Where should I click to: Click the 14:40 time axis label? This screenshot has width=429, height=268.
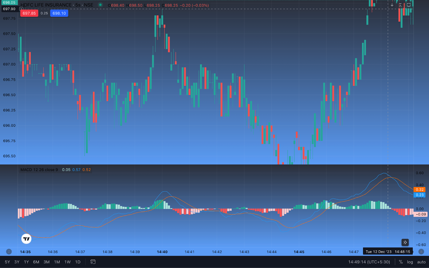coord(162,252)
